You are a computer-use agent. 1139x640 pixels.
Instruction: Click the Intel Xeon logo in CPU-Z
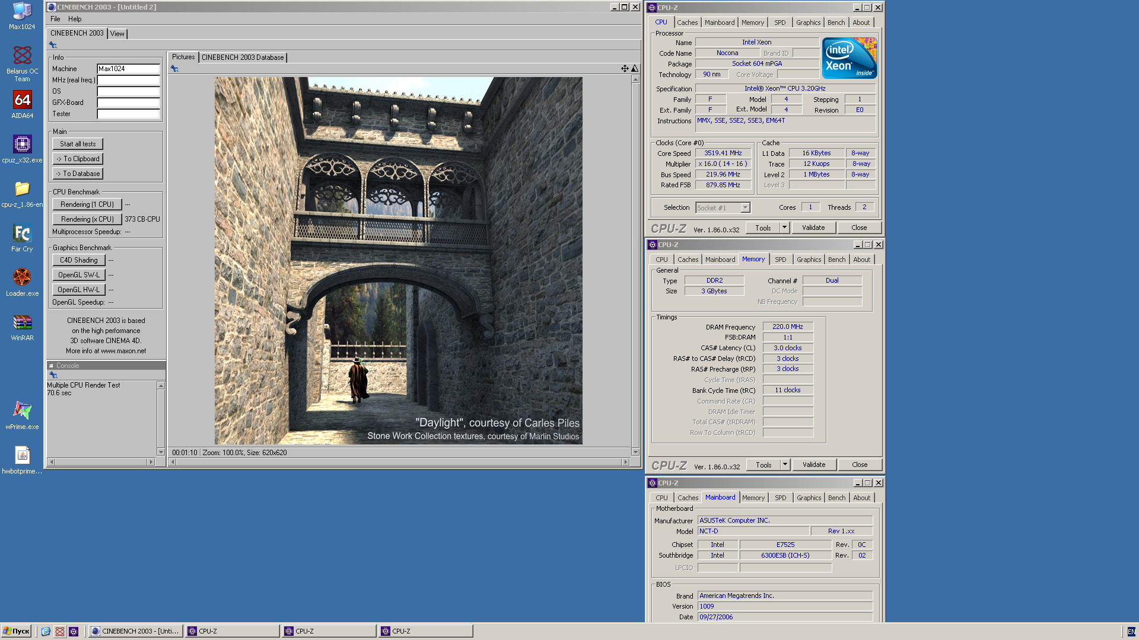[x=850, y=57]
